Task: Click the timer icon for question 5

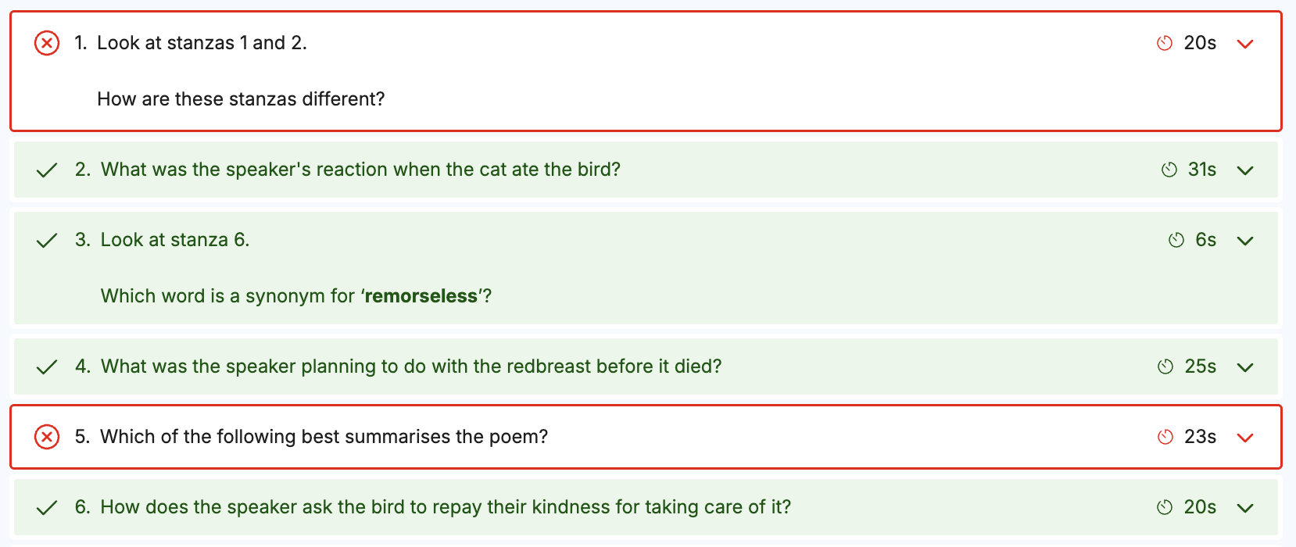Action: [x=1165, y=437]
